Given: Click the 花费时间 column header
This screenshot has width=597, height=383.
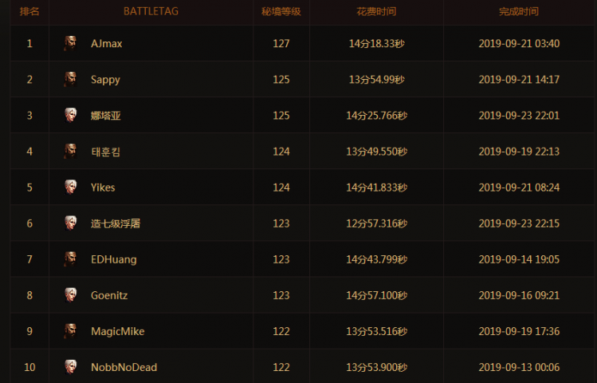Looking at the screenshot, I should (x=376, y=12).
